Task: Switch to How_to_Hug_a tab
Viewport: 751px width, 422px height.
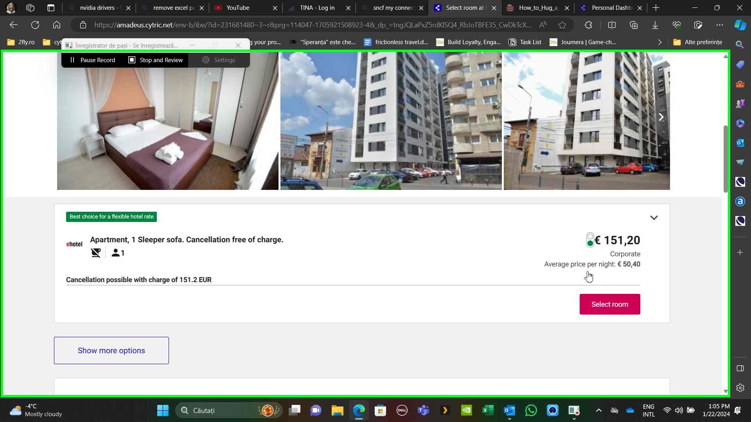Action: pos(539,8)
